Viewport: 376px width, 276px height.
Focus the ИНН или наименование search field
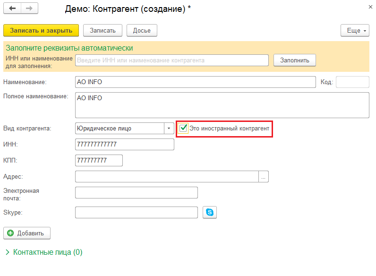(171, 60)
